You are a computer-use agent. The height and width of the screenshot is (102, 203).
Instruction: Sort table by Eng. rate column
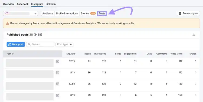point(71,54)
